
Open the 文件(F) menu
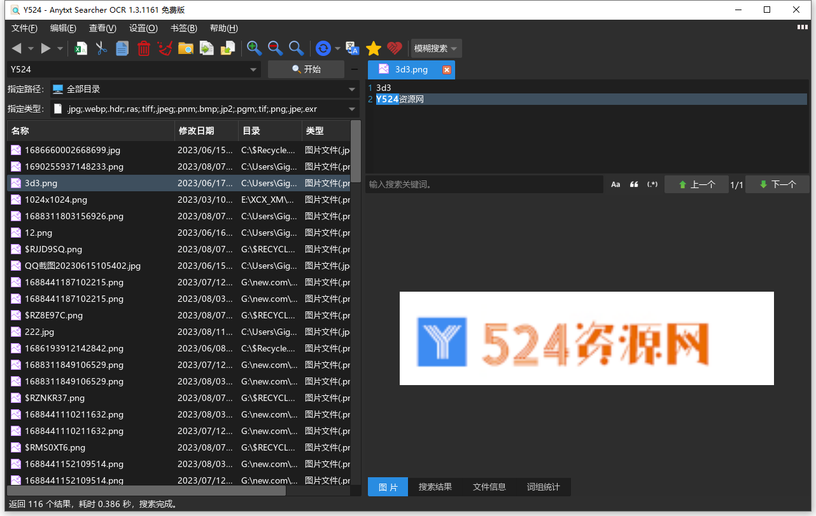[x=24, y=28]
